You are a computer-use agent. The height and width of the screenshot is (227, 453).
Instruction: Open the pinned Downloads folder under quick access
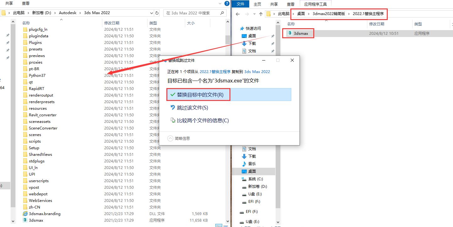(252, 43)
